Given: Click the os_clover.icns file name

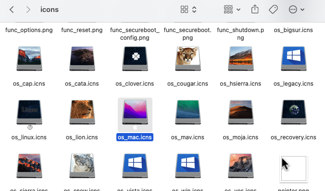Looking at the screenshot, I should [135, 84].
